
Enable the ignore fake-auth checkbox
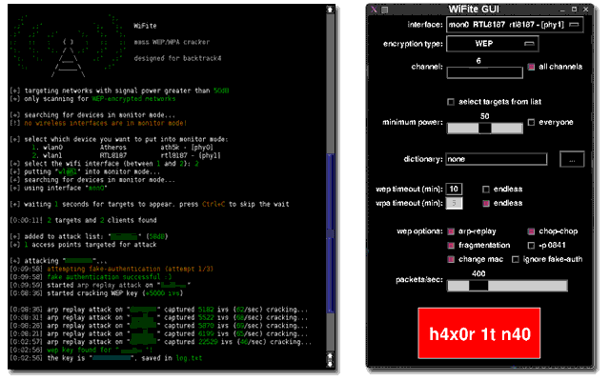click(516, 259)
